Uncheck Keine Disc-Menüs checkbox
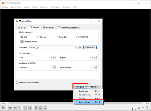This screenshot has width=151, height=111. [x=22, y=42]
